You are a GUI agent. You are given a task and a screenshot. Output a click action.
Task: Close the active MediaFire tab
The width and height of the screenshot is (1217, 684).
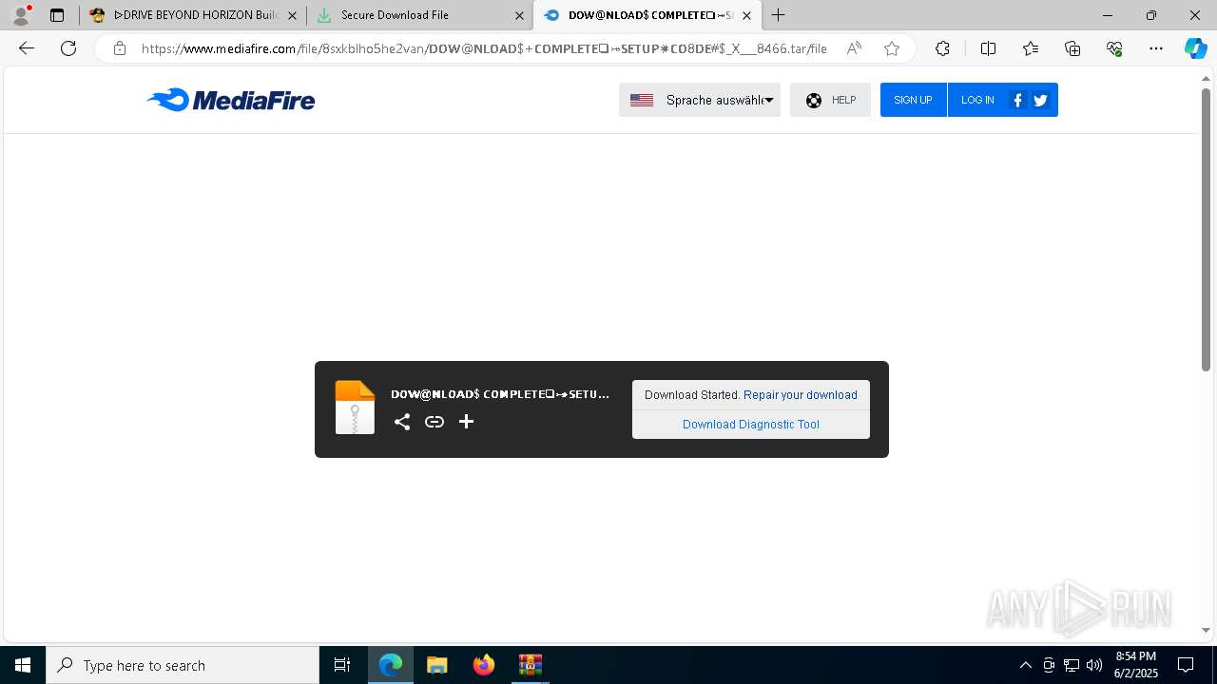746,15
